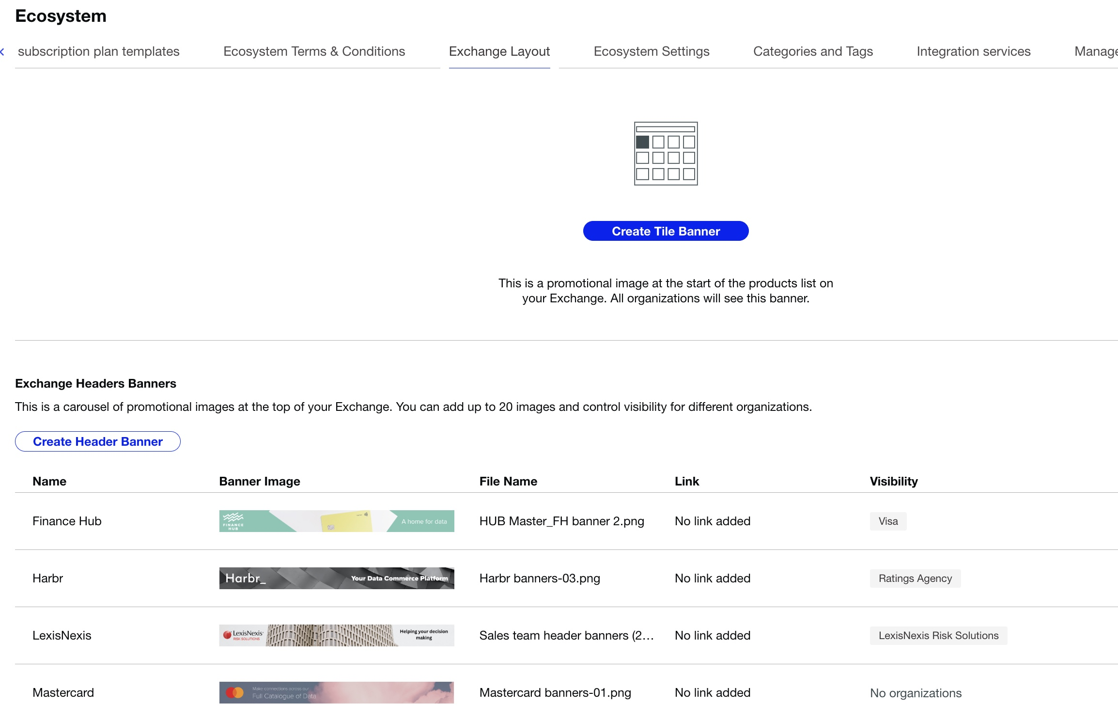Open the subscription plan templates tab
The image size is (1118, 720).
click(98, 51)
